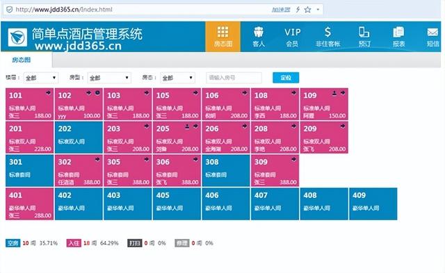Screen dimensions: 445x273
Task: Click the person icon on room 109
Action: click(x=334, y=92)
